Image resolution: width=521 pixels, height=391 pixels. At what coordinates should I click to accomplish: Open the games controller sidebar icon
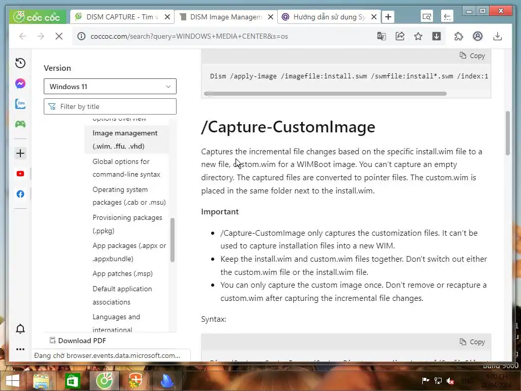pos(20,124)
